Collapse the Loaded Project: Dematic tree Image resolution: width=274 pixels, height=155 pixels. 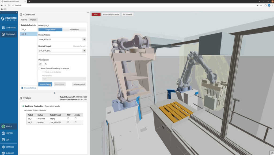click(25, 110)
